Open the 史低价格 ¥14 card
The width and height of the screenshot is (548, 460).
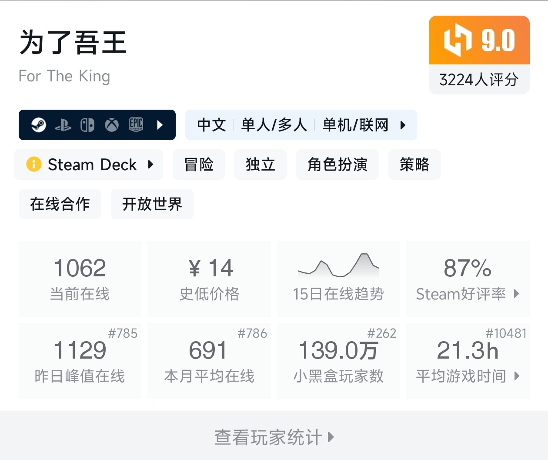[209, 279]
